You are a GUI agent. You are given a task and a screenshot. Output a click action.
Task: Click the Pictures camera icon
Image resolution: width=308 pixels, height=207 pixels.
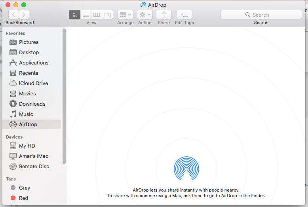tap(13, 42)
